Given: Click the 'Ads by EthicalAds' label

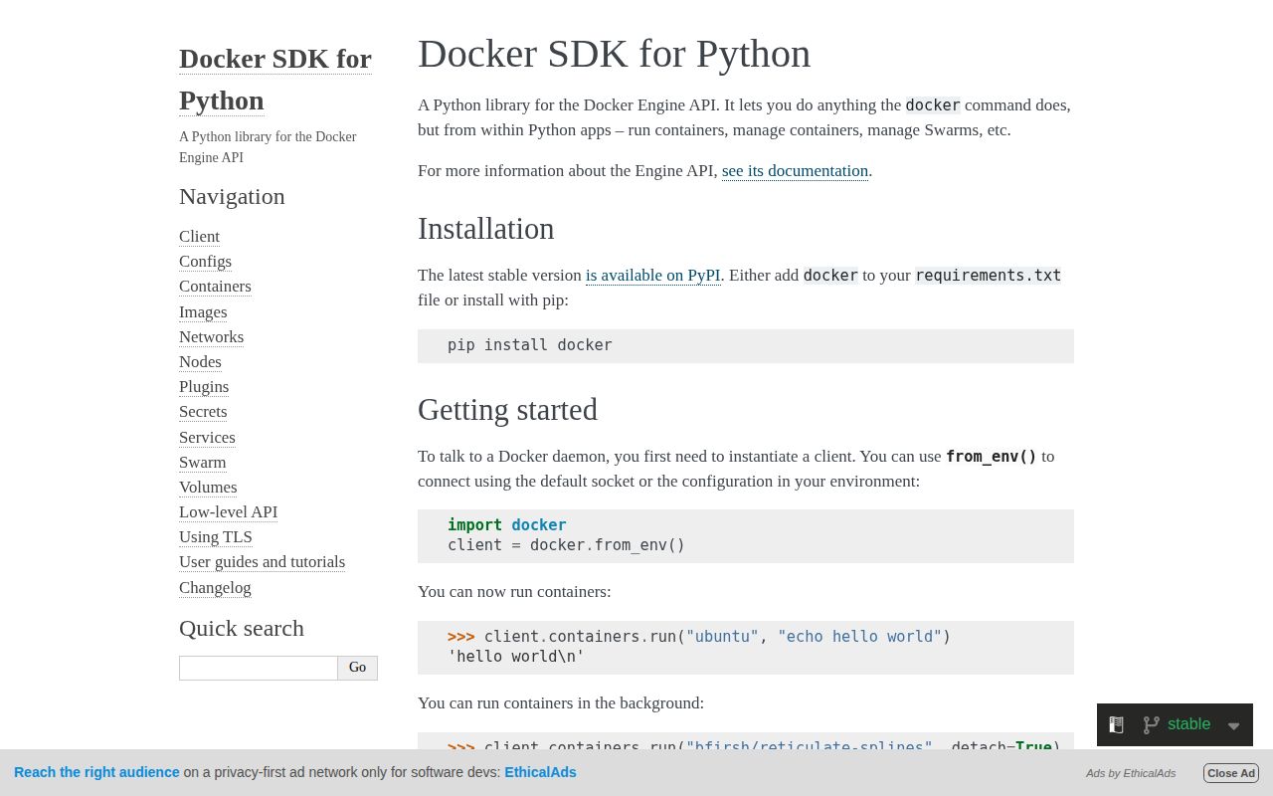Looking at the screenshot, I should click(x=1131, y=773).
